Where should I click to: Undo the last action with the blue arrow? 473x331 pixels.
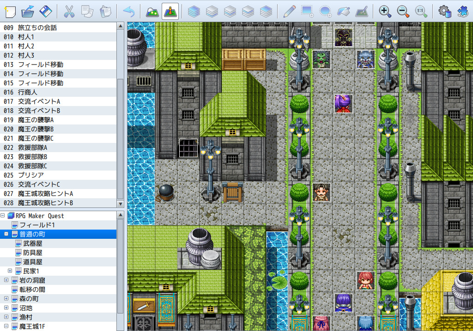[x=129, y=11]
